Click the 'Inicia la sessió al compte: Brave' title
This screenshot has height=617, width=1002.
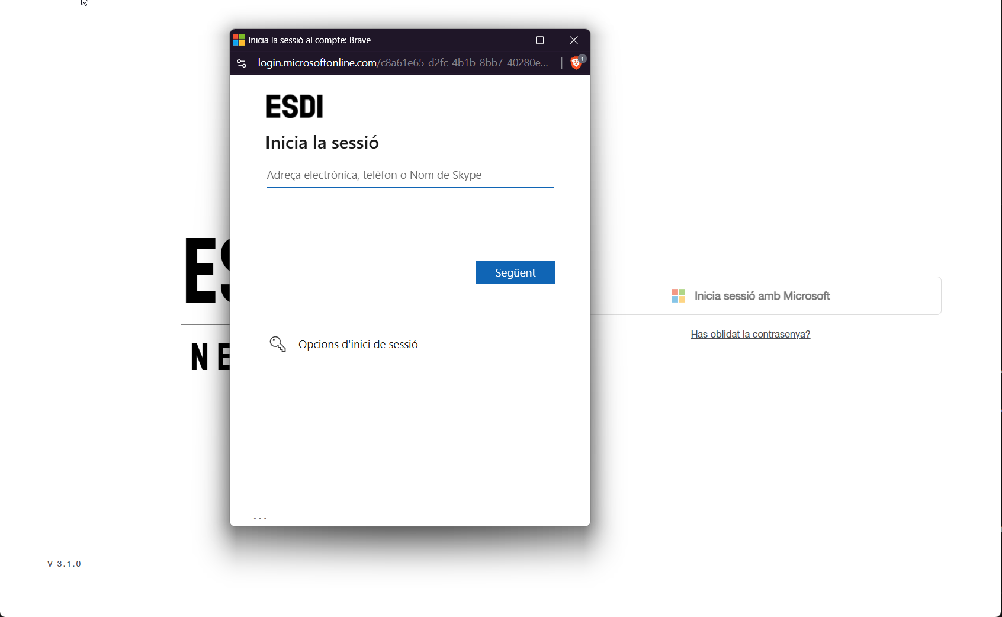tap(309, 40)
